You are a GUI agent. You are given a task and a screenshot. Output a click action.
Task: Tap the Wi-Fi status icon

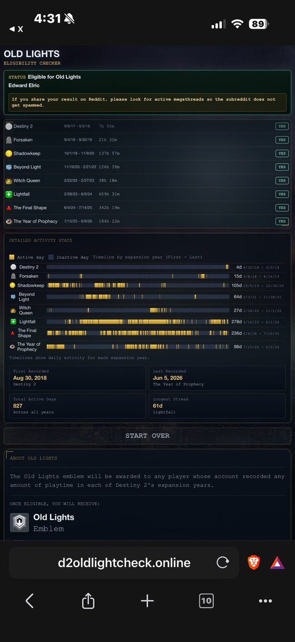(x=236, y=24)
